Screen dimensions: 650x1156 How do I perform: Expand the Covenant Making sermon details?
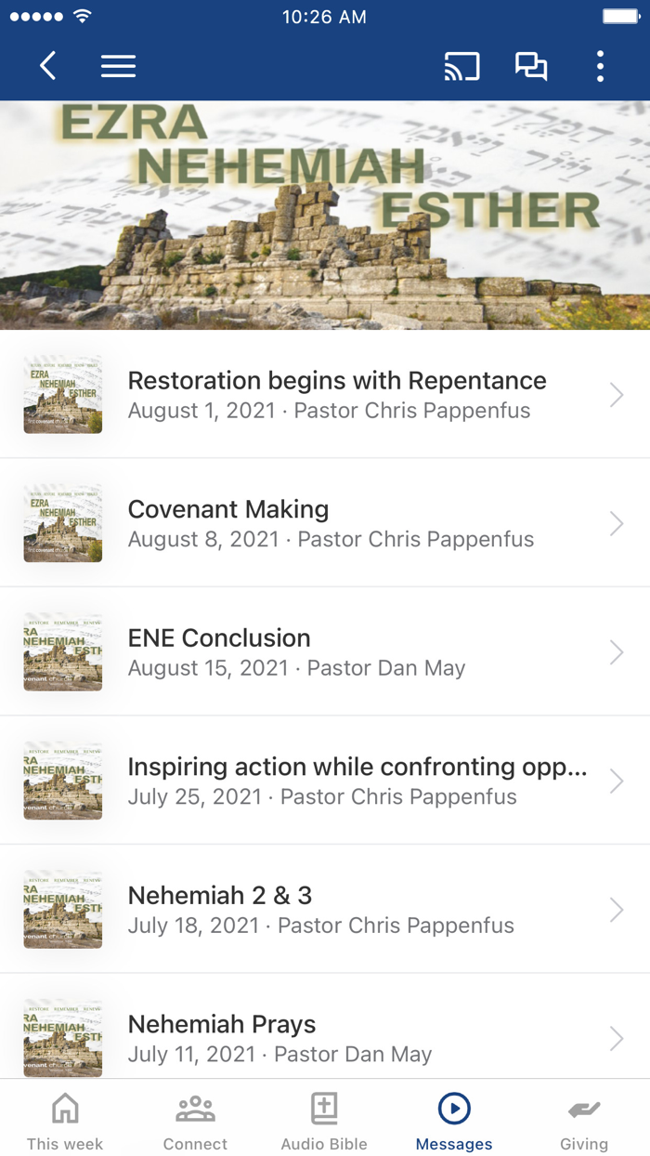325,522
